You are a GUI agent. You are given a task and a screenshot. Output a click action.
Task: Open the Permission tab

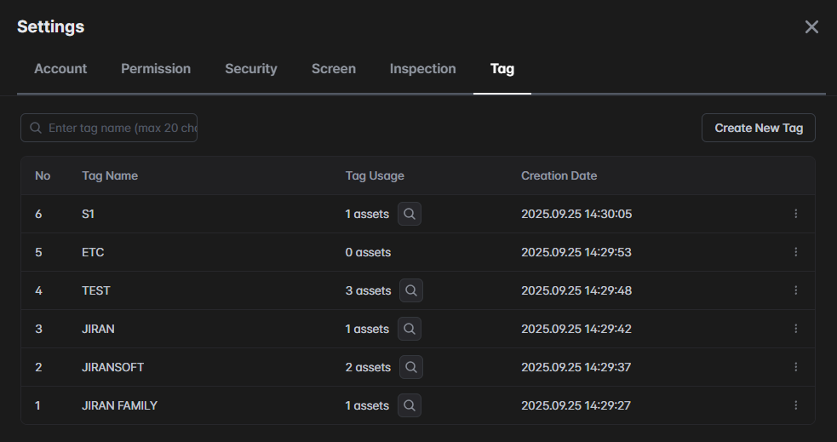(x=156, y=69)
